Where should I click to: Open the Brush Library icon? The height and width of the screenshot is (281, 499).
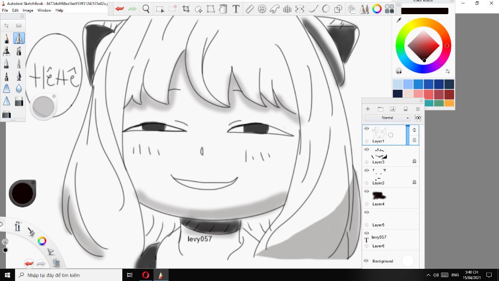19,25
